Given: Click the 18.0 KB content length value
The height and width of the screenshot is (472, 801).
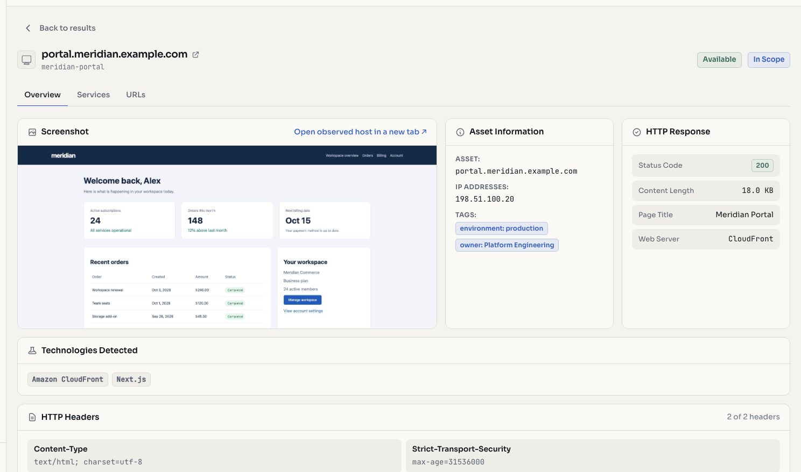Looking at the screenshot, I should coord(757,191).
